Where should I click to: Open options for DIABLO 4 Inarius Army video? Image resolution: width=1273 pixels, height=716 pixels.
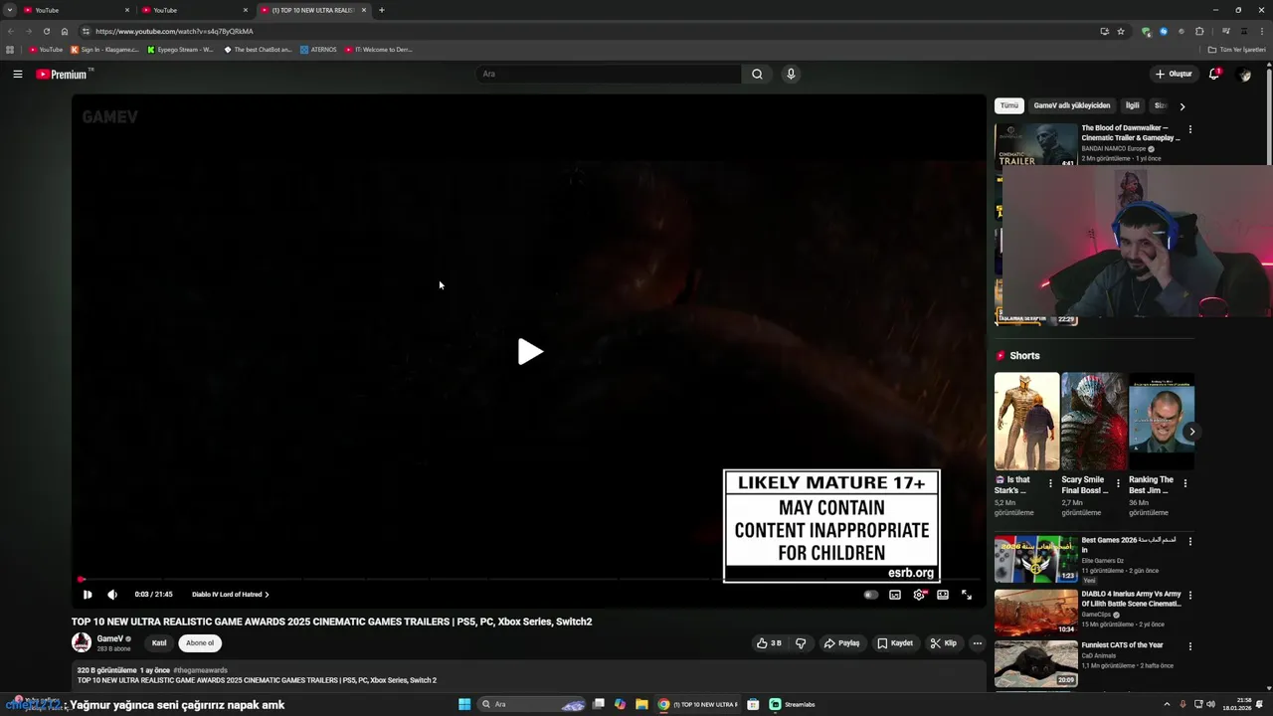(1190, 596)
